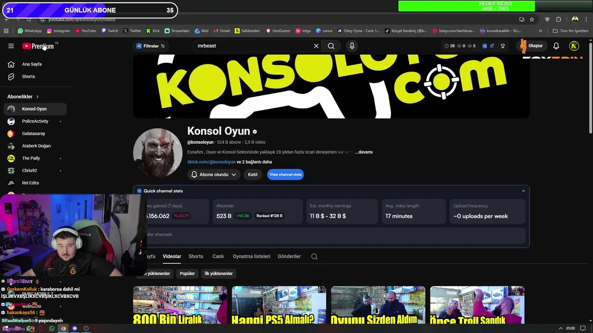Open Streamlabs bookmark
Screen dimensions: 593x333
tap(177, 31)
